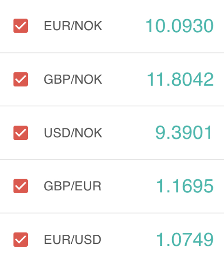This screenshot has width=224, height=265.
Task: Toggle the GBP/NOK checkbox off
Action: [21, 79]
